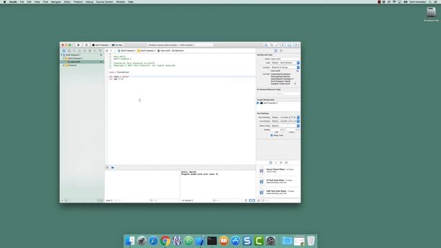Toggle the Utilities panel visibility
Viewport: 441px width, 248px height.
tap(295, 45)
